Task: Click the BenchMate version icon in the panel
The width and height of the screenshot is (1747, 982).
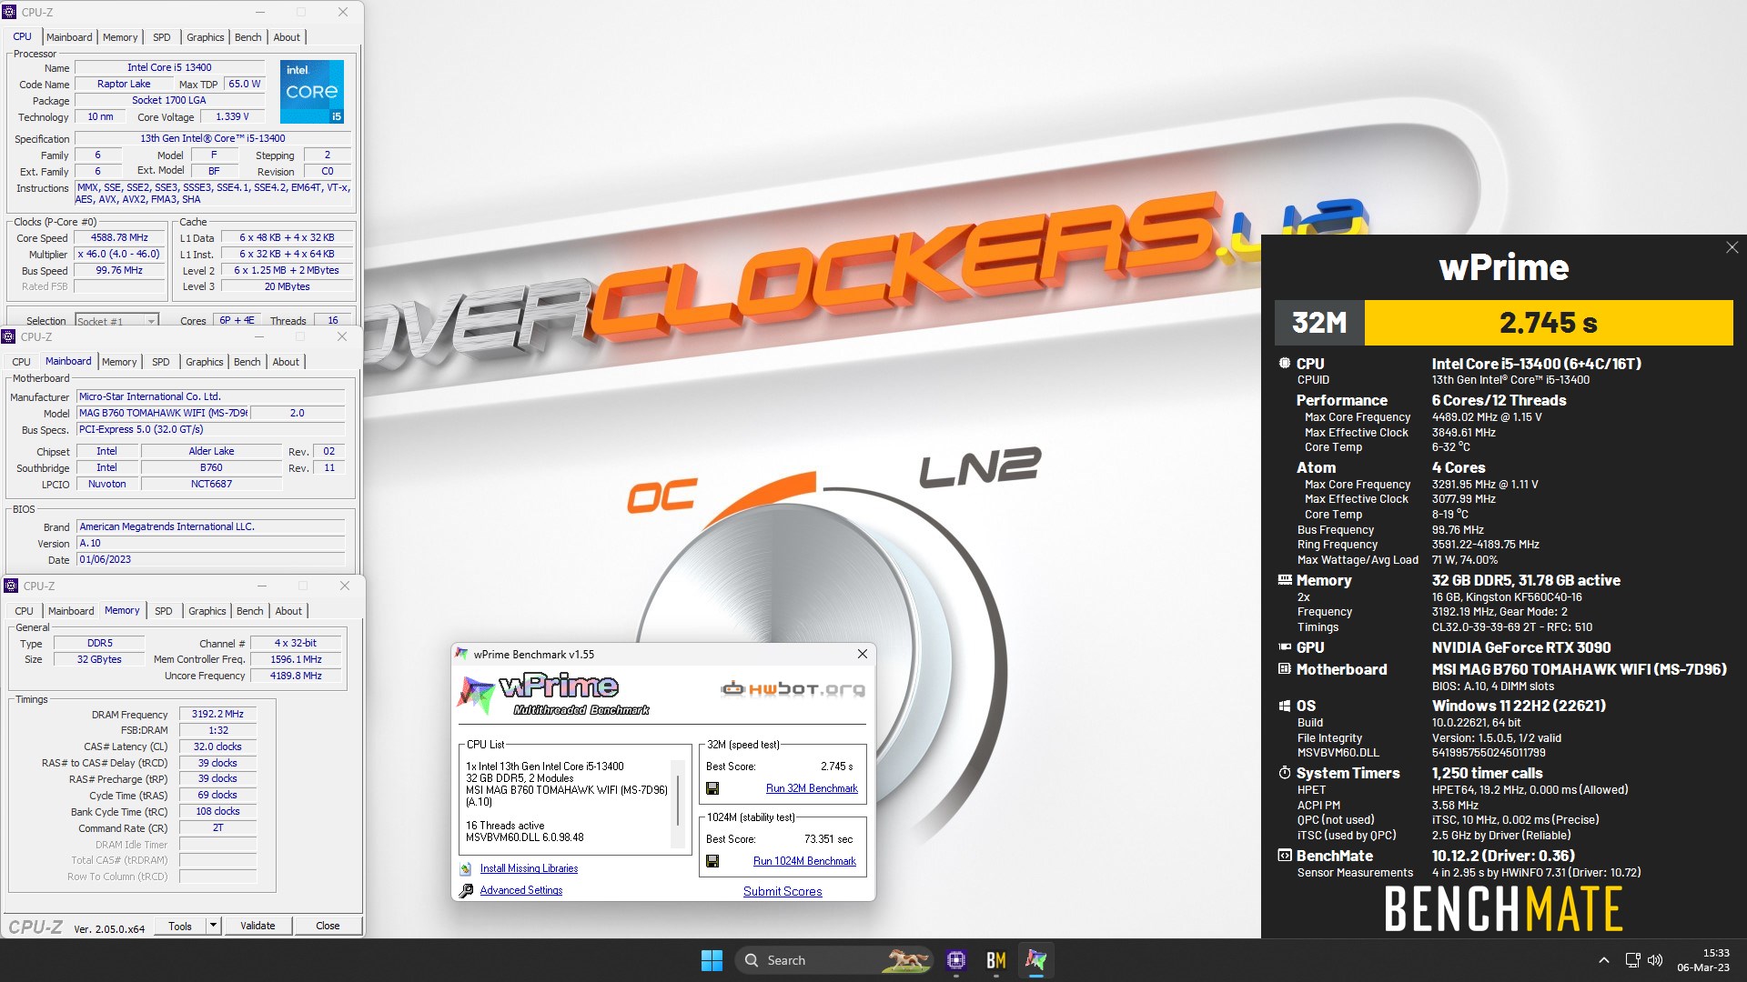Action: coord(1284,856)
